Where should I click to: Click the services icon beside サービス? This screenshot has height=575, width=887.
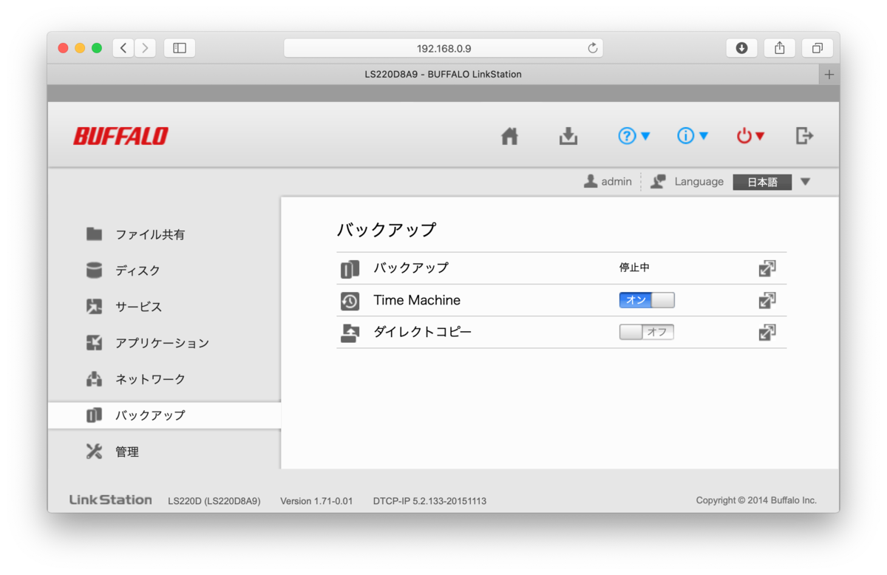pyautogui.click(x=94, y=306)
